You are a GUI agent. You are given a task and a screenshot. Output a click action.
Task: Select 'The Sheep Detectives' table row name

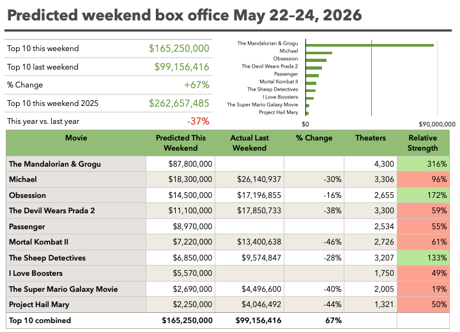pyautogui.click(x=47, y=258)
